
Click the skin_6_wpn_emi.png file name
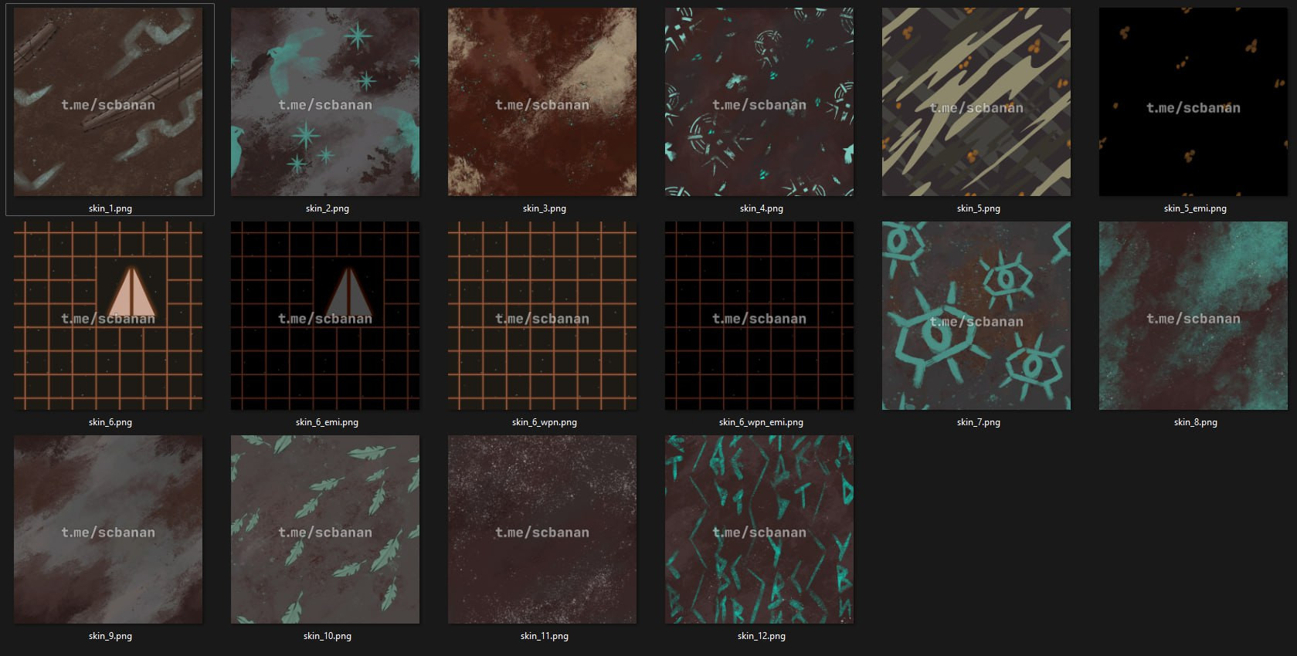(761, 422)
